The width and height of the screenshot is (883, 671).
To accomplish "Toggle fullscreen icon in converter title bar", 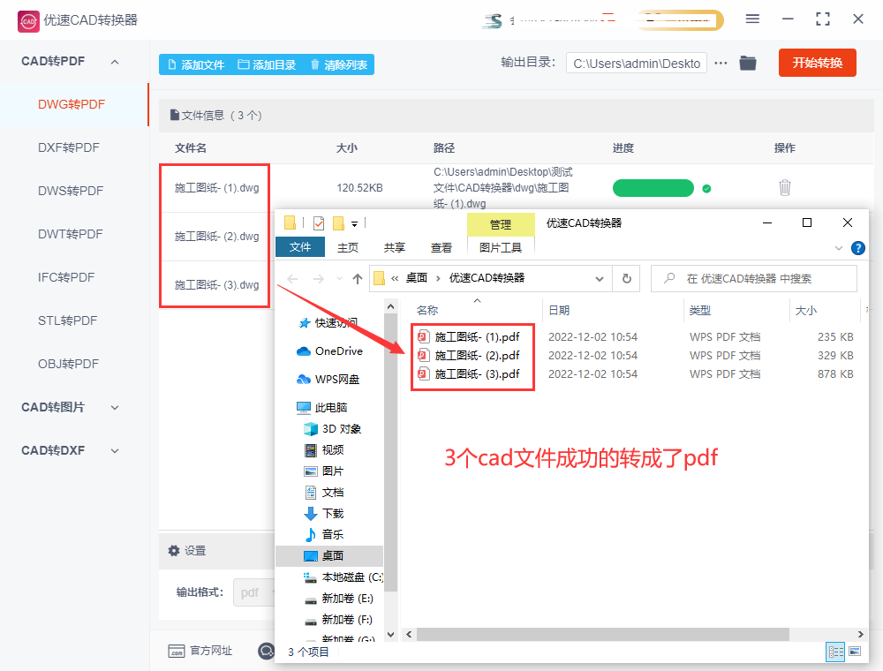I will (823, 19).
